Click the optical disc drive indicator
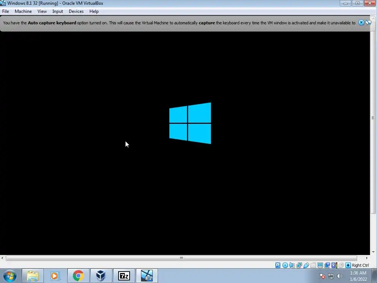The width and height of the screenshot is (377, 283). tap(285, 265)
